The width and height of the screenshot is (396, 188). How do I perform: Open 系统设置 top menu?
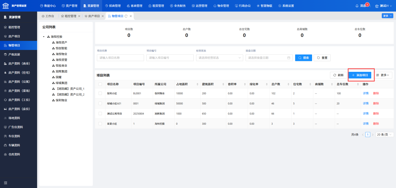pyautogui.click(x=286, y=6)
